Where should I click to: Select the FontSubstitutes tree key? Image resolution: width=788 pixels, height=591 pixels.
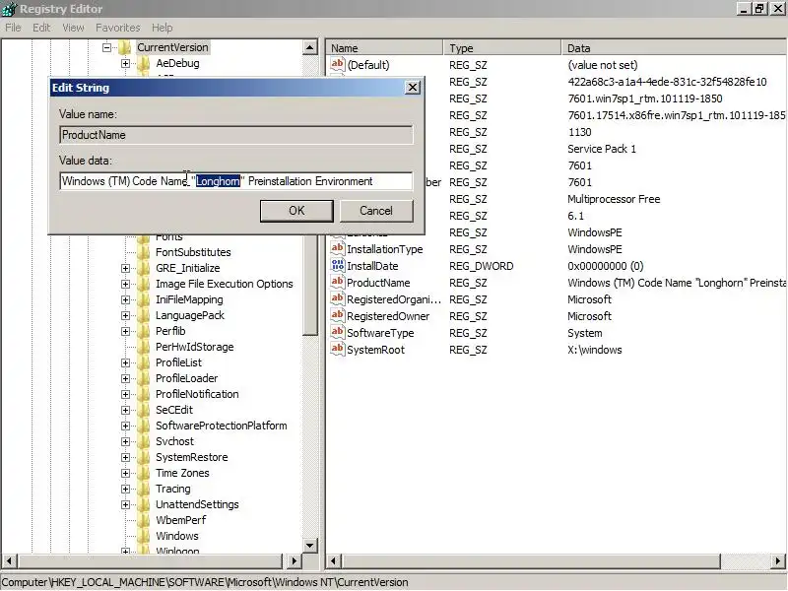pos(193,252)
